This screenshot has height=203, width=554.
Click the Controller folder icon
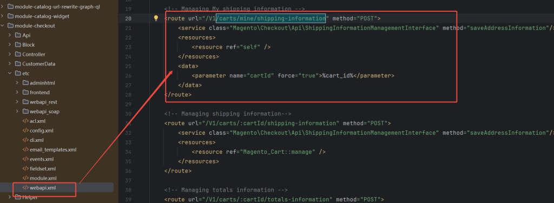pyautogui.click(x=18, y=55)
